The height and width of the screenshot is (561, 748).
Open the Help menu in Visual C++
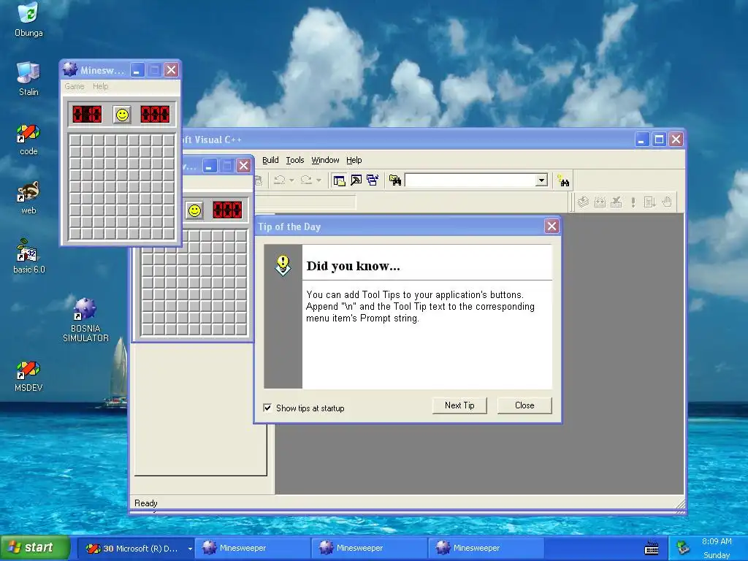[x=354, y=160]
